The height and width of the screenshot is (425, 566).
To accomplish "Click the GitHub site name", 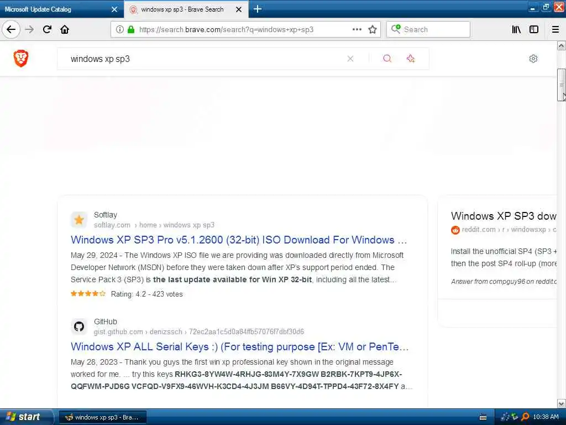I will pyautogui.click(x=106, y=322).
